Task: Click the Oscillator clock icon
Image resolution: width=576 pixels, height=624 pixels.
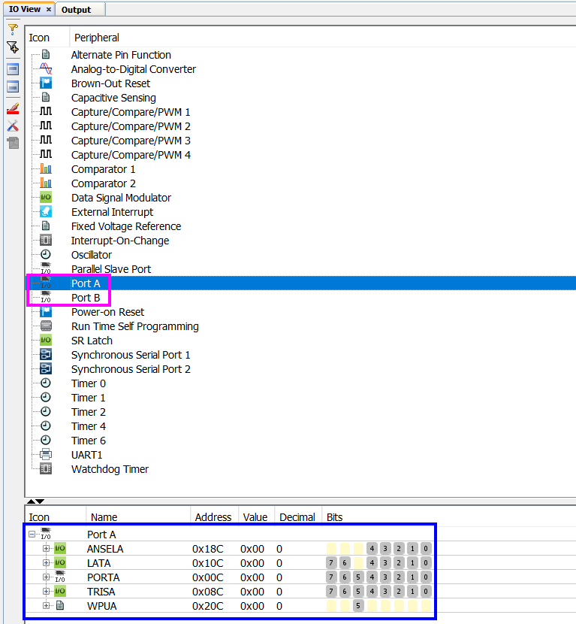Action: pos(46,254)
